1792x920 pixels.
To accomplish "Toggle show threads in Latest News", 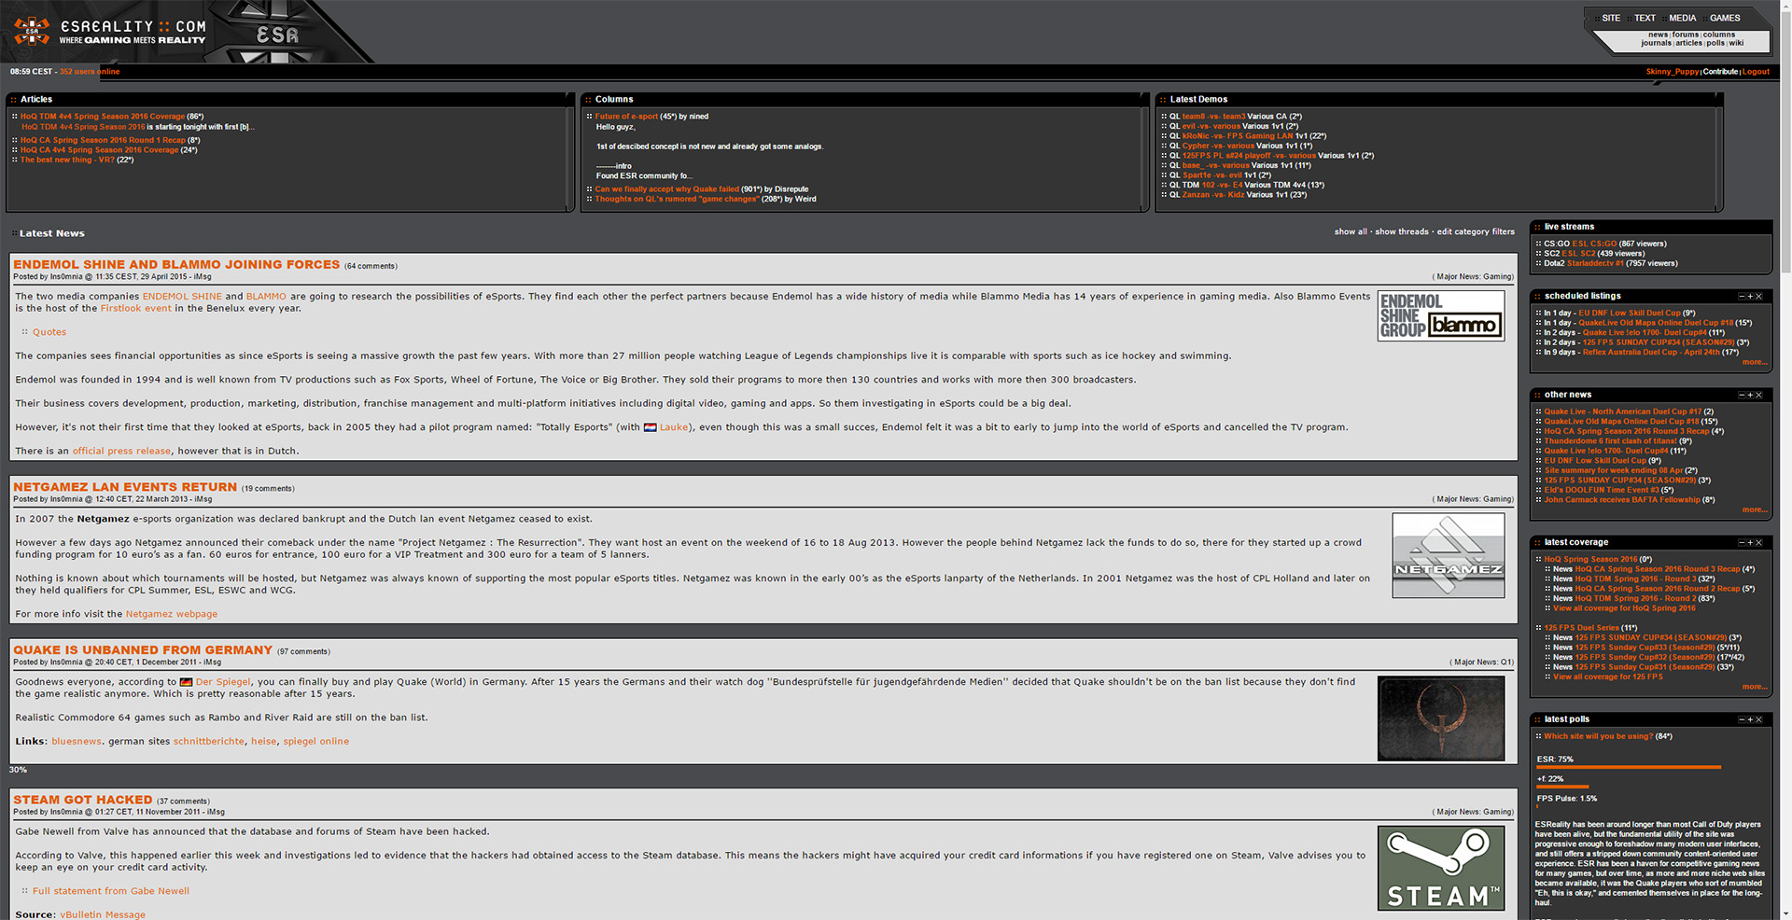I will 1401,232.
